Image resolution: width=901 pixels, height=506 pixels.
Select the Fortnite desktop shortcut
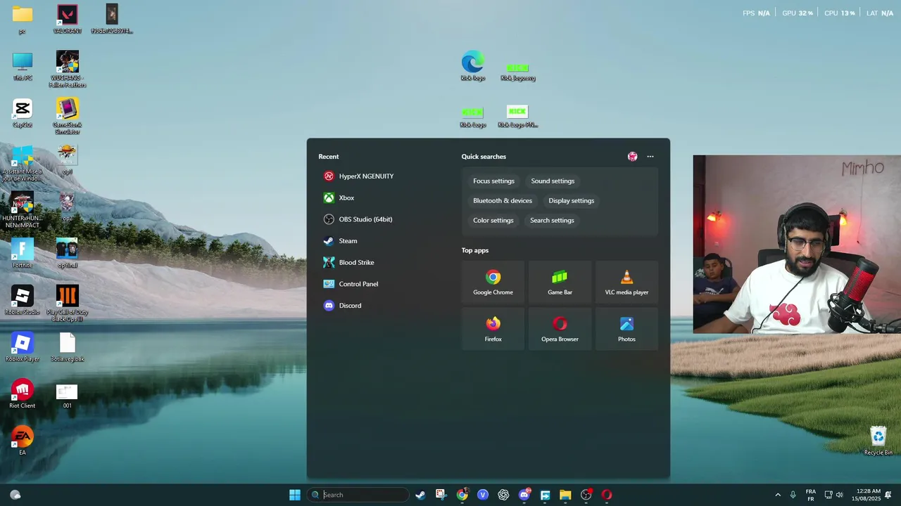tap(23, 254)
